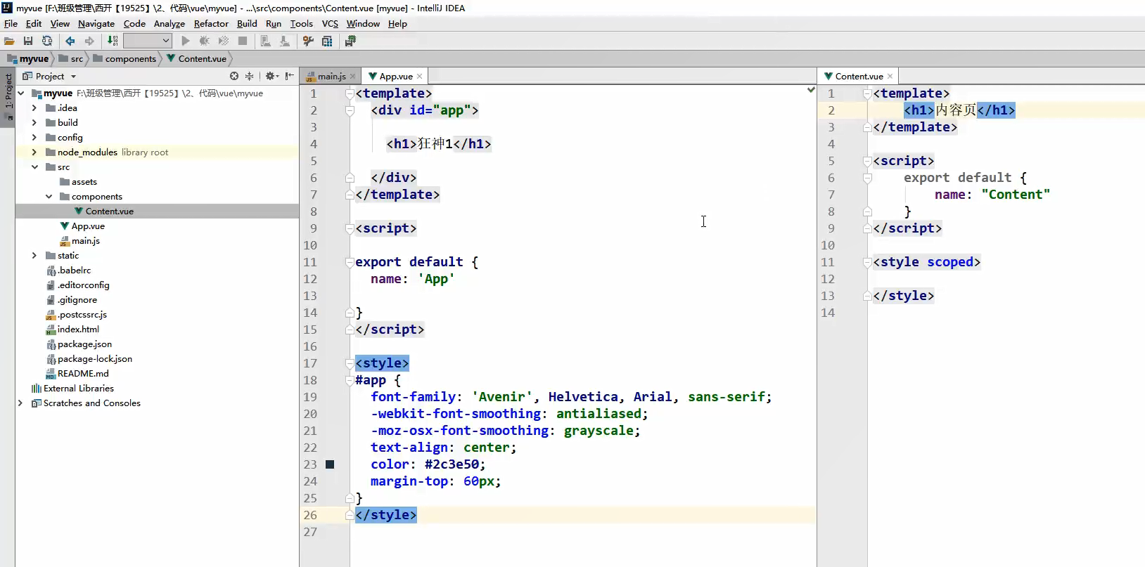Click the Run with Coverage icon

click(224, 41)
